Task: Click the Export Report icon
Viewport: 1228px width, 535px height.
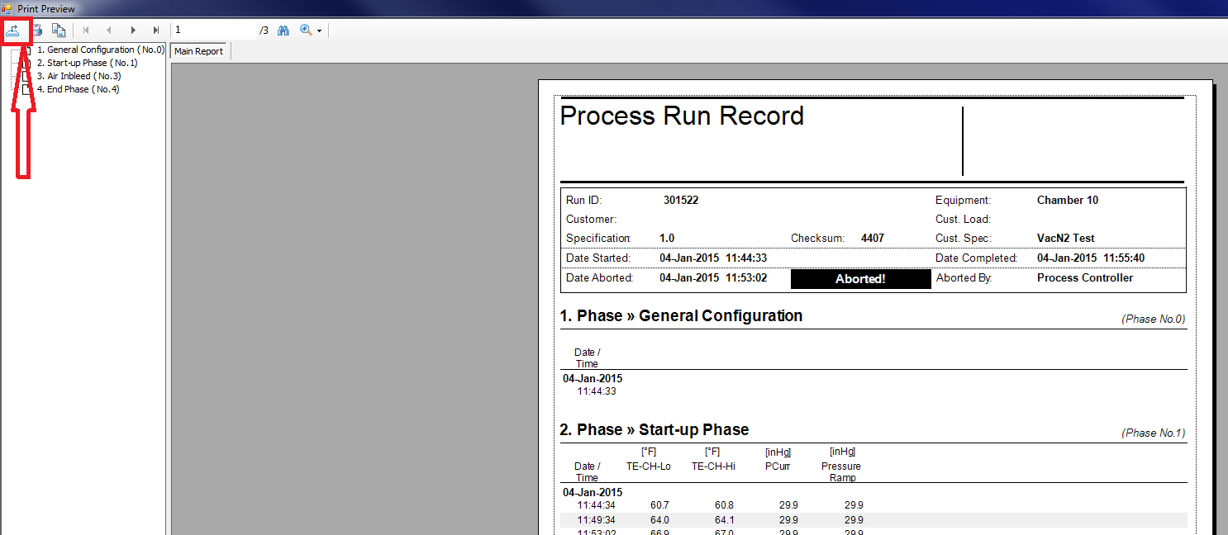Action: tap(13, 31)
